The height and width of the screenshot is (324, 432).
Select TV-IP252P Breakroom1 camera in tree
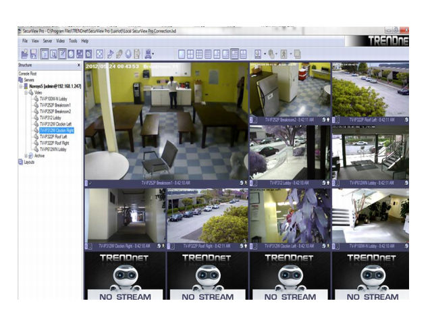[x=55, y=105]
